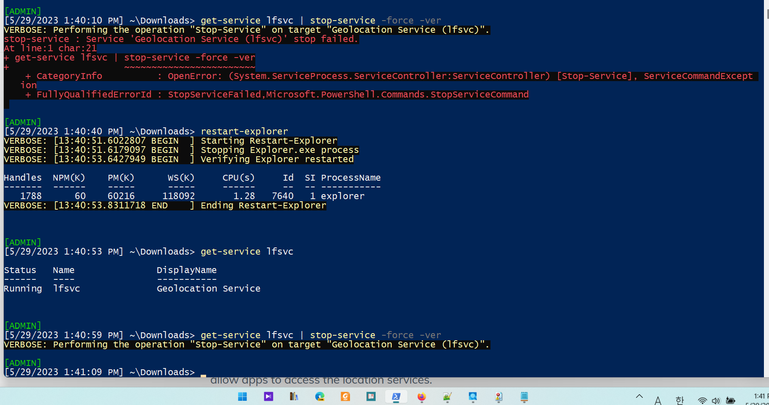769x405 pixels.
Task: Click the current prompt at 1:41:09 PM
Action: [x=100, y=372]
